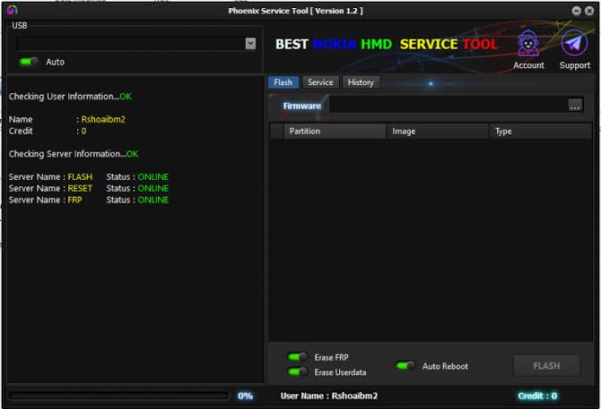This screenshot has width=601, height=409.
Task: Toggle the Erase FRP switch
Action: pos(298,357)
